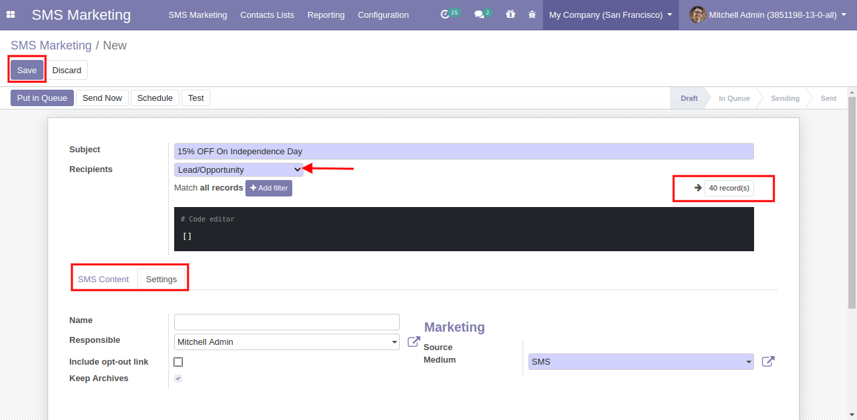Select Sending status stage
The height and width of the screenshot is (420, 857).
[785, 98]
